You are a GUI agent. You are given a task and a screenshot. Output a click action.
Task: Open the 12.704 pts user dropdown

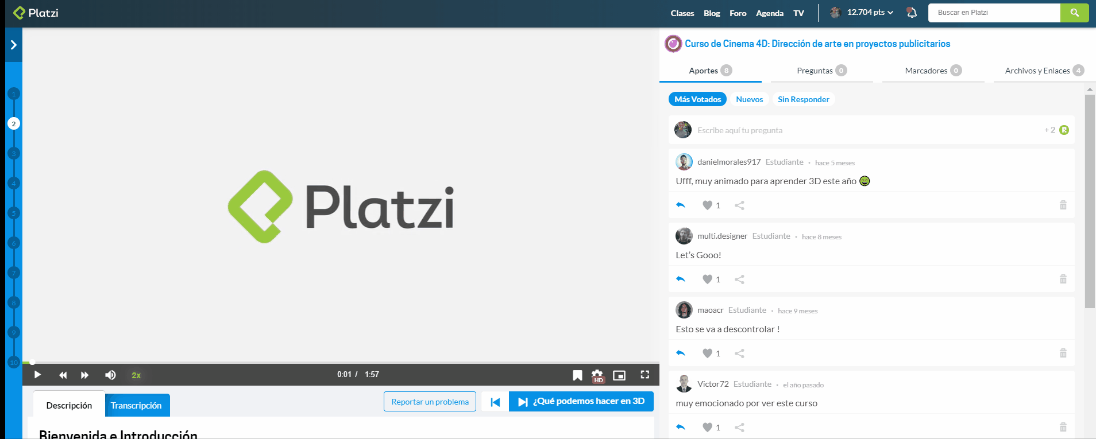tap(870, 13)
